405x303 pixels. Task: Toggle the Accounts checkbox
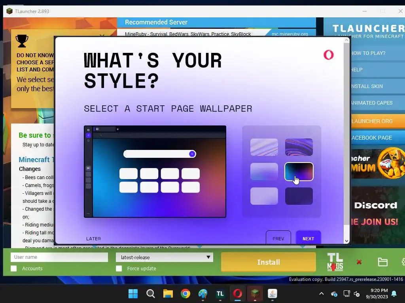(x=14, y=268)
